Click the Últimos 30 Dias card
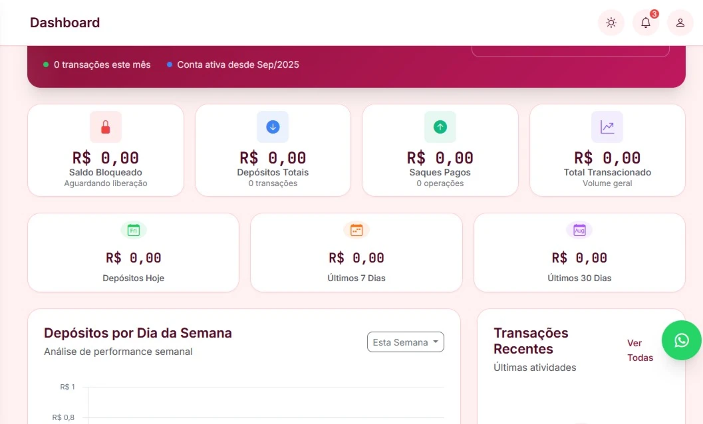 coord(579,253)
